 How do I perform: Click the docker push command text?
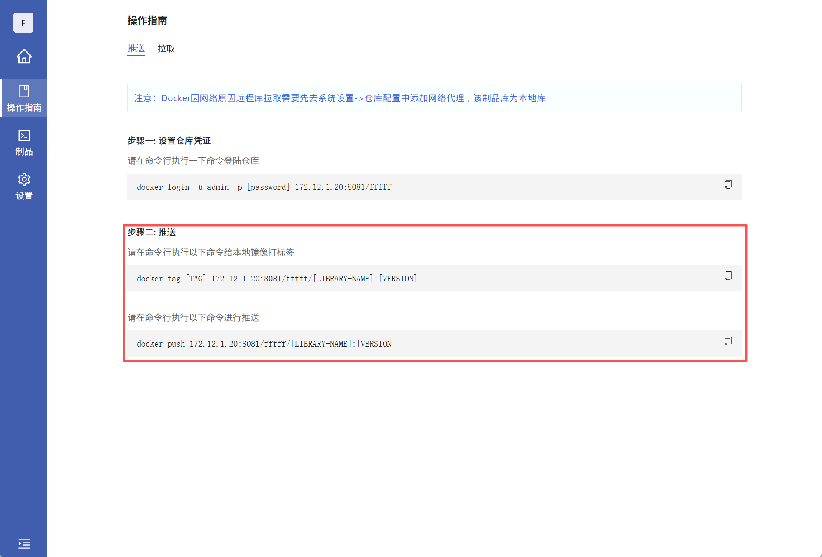coord(266,344)
